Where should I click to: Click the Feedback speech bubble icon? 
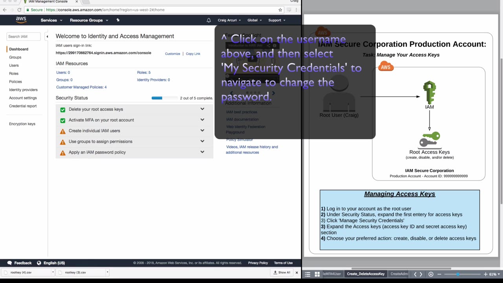pyautogui.click(x=10, y=263)
